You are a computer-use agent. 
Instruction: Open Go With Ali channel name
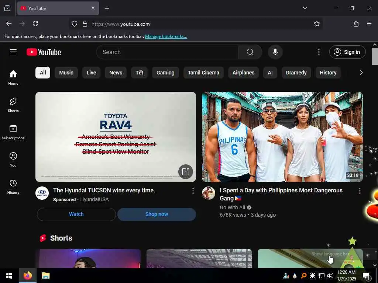(x=233, y=207)
